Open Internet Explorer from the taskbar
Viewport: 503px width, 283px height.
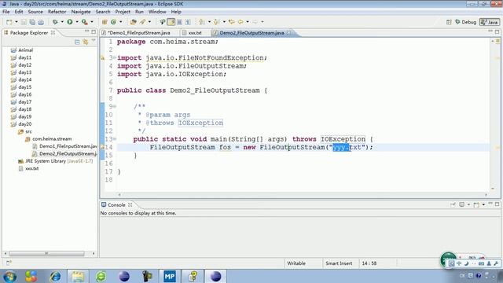[55, 276]
